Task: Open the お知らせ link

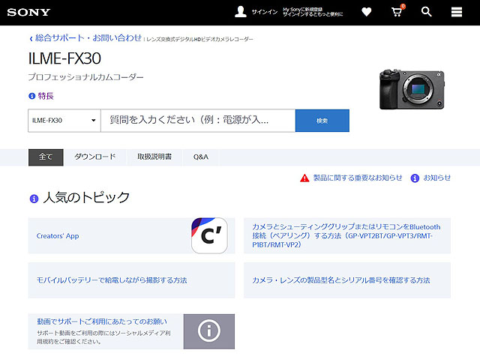Action: 436,178
